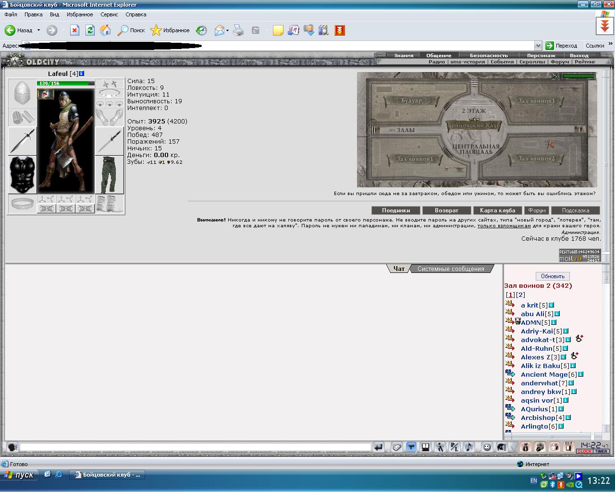
Task: Click the IE Stop loading icon
Action: [x=74, y=30]
